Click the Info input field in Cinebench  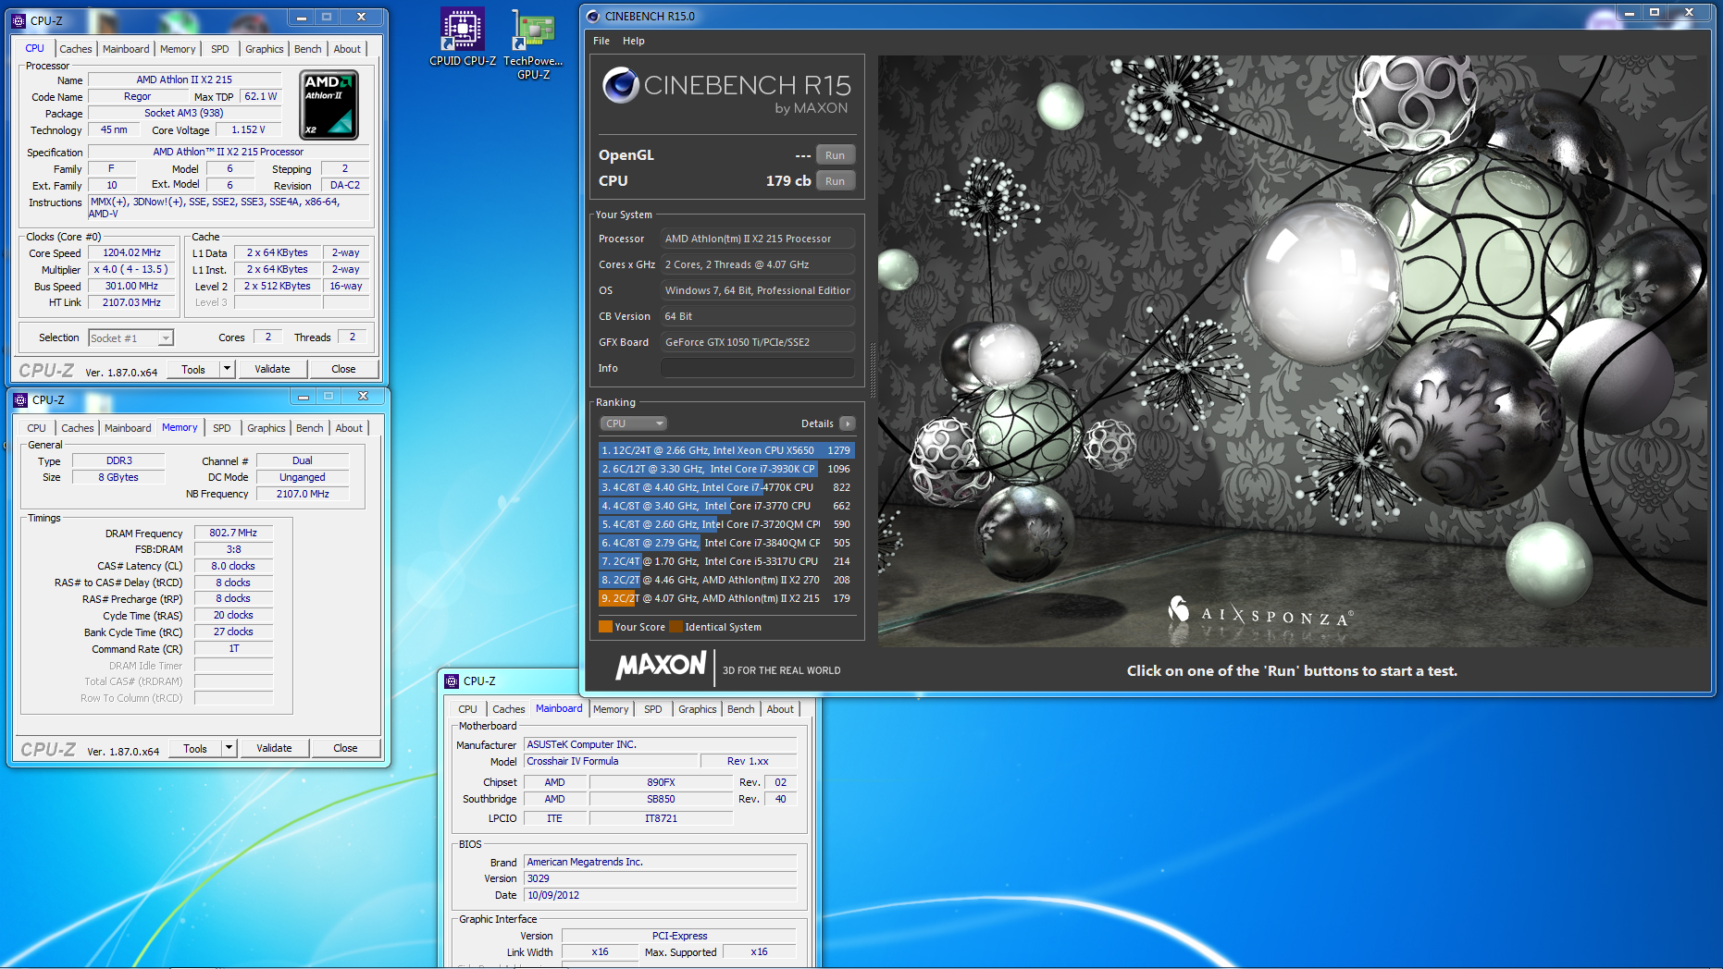coord(757,368)
